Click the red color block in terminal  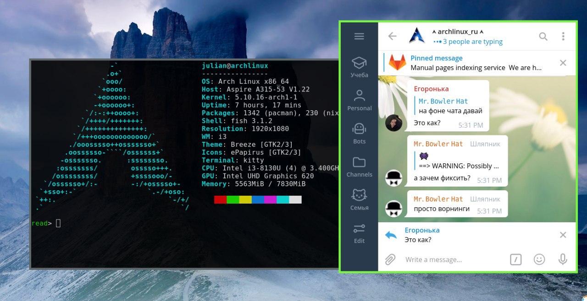coord(220,199)
